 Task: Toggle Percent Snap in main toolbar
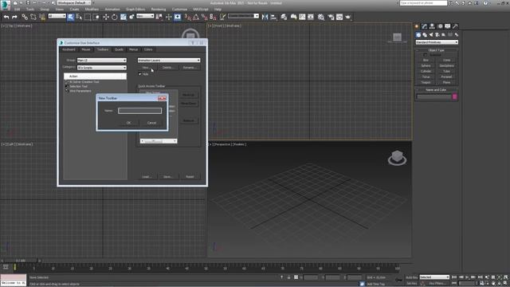(205, 17)
